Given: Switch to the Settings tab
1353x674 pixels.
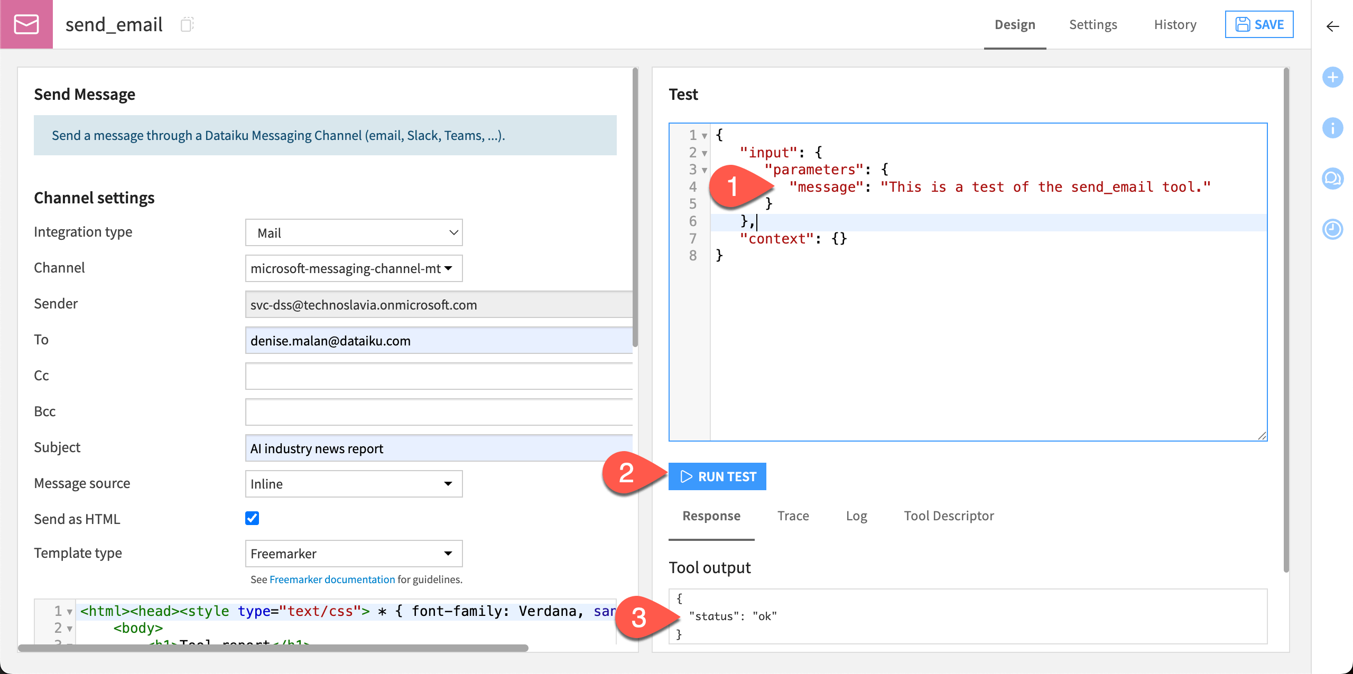Looking at the screenshot, I should 1093,25.
